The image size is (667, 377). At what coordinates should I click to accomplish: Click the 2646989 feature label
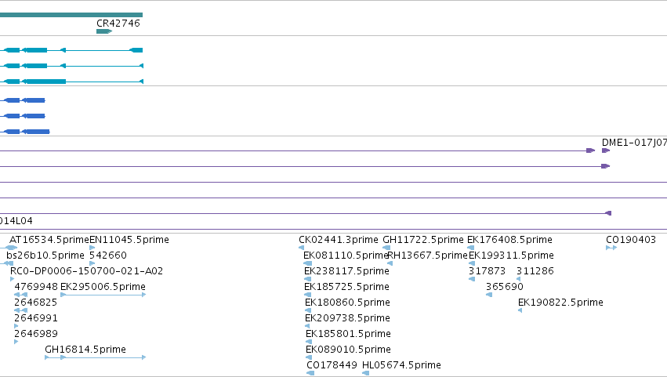(36, 334)
